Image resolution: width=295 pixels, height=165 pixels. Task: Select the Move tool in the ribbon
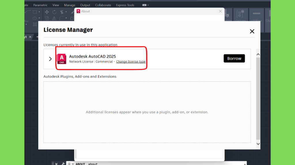tap(47, 12)
